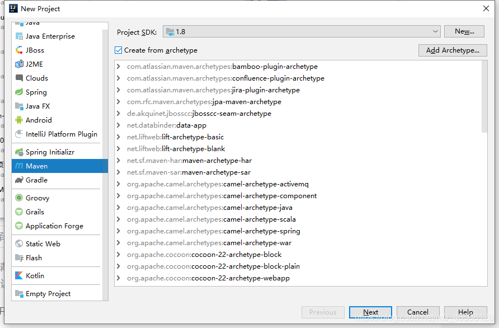Select Java Enterprise project type label

click(50, 36)
